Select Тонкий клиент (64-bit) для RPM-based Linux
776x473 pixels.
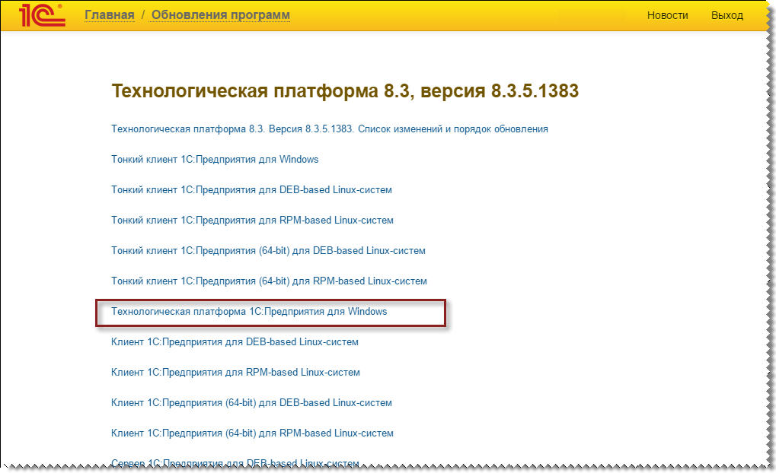tap(268, 281)
